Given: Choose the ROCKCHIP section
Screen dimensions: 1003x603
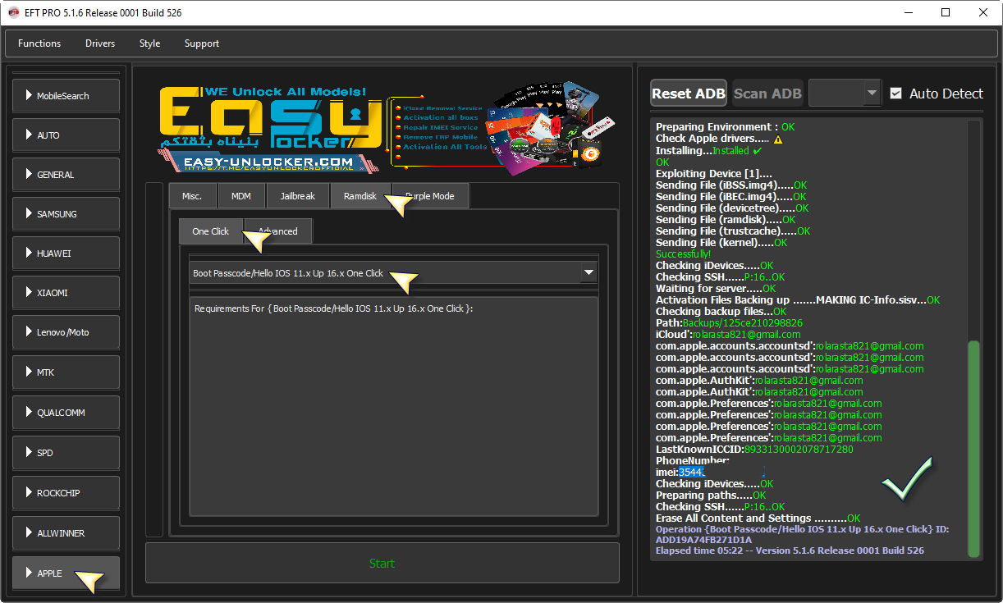Looking at the screenshot, I should coord(66,493).
